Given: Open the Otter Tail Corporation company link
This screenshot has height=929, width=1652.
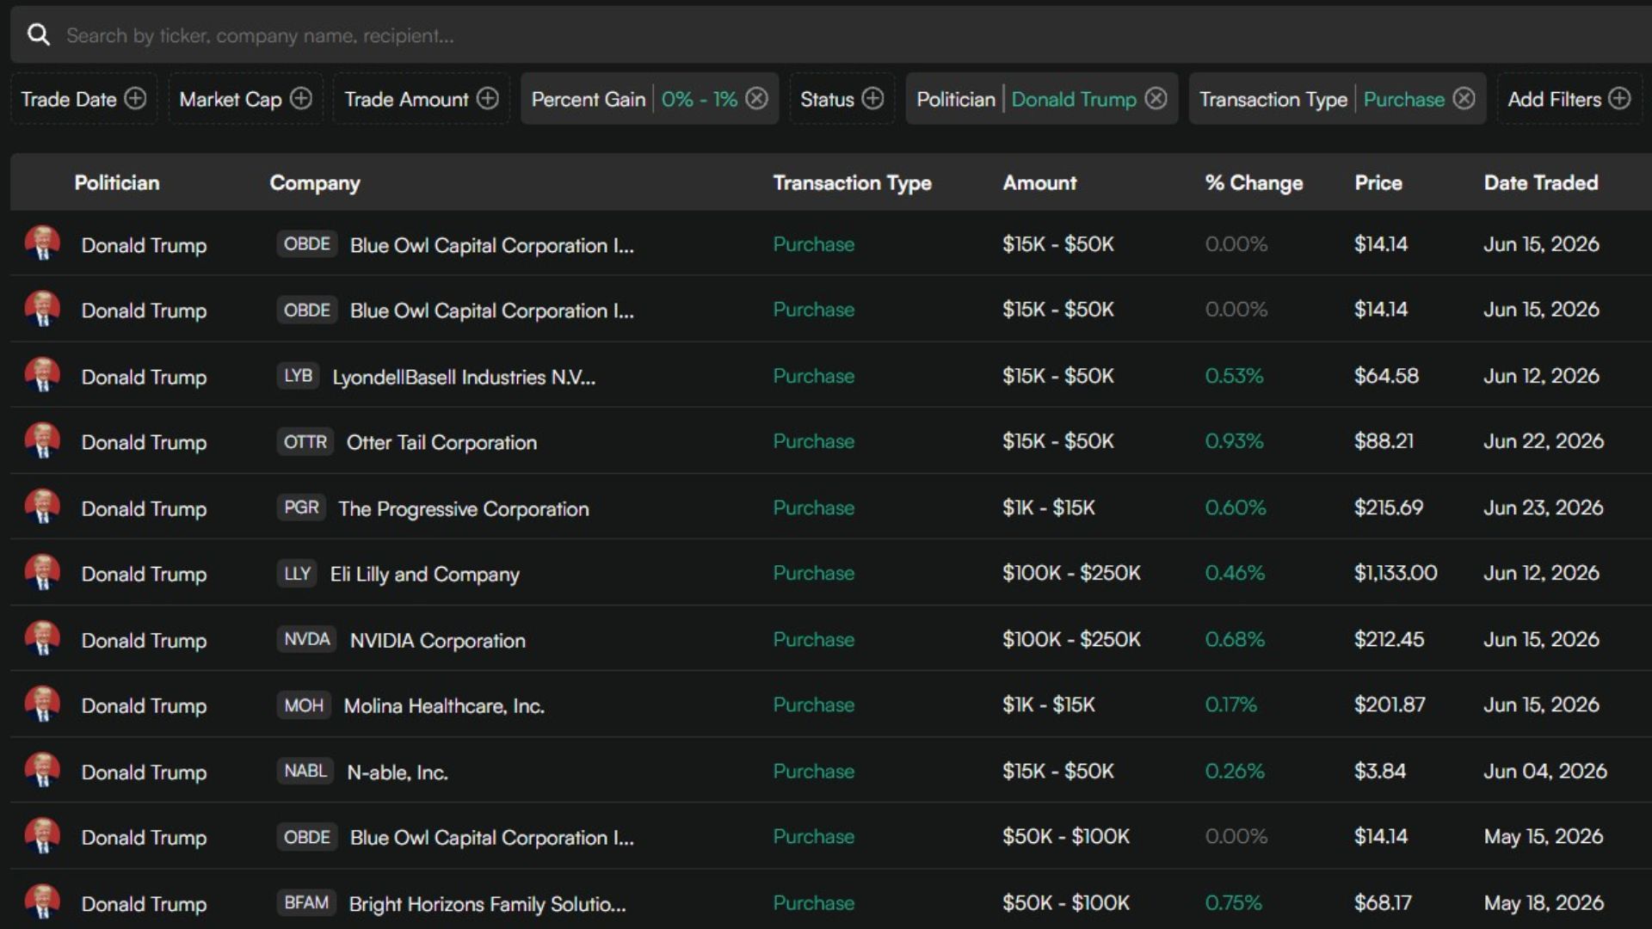Looking at the screenshot, I should point(441,442).
